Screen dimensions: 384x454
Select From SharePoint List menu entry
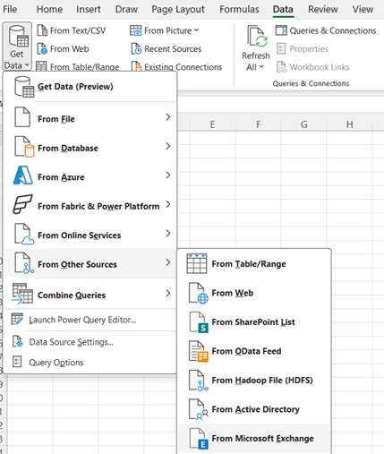[254, 322]
